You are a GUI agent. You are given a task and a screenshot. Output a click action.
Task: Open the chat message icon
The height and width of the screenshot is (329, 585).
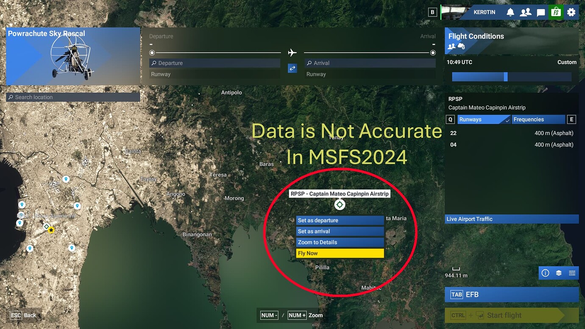point(540,12)
